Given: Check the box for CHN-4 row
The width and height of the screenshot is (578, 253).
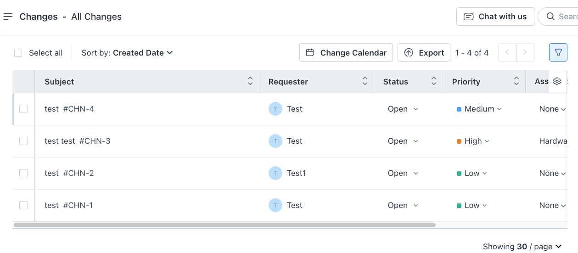Looking at the screenshot, I should (23, 109).
